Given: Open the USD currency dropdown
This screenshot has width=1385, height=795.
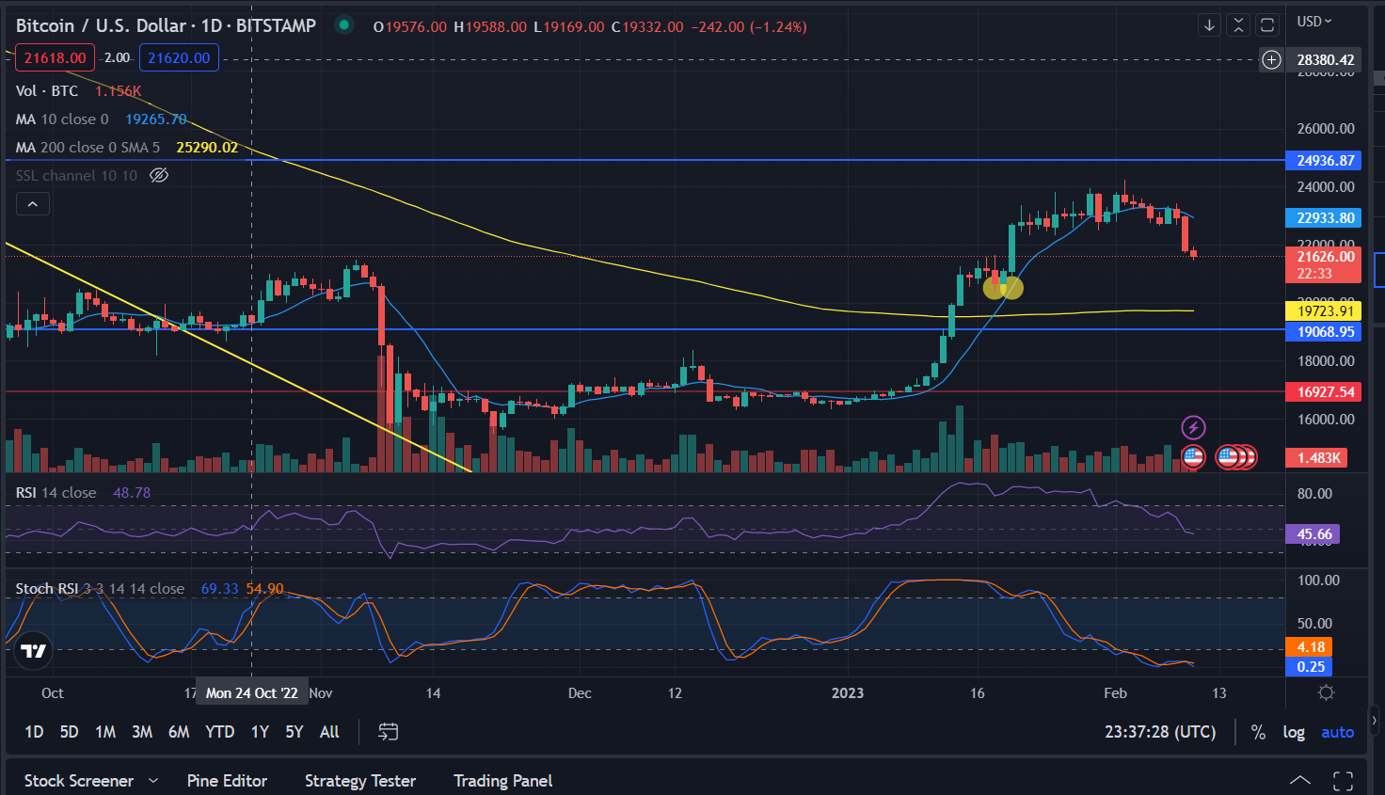Looking at the screenshot, I should [x=1313, y=22].
